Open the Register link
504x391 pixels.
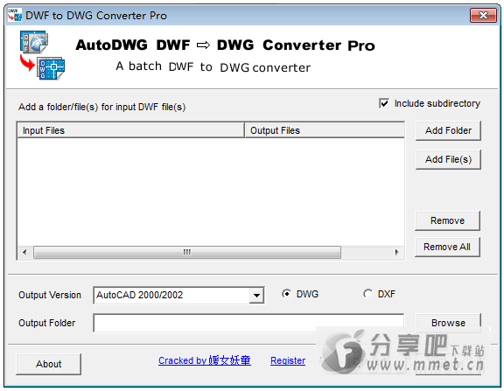pos(288,360)
